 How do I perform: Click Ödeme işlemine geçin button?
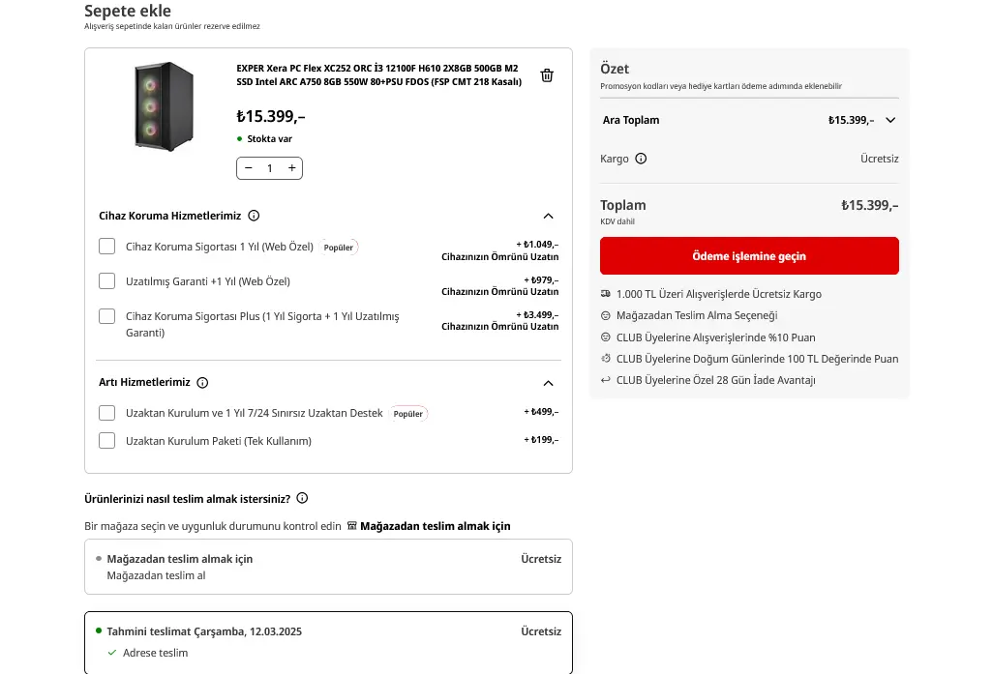pyautogui.click(x=749, y=255)
